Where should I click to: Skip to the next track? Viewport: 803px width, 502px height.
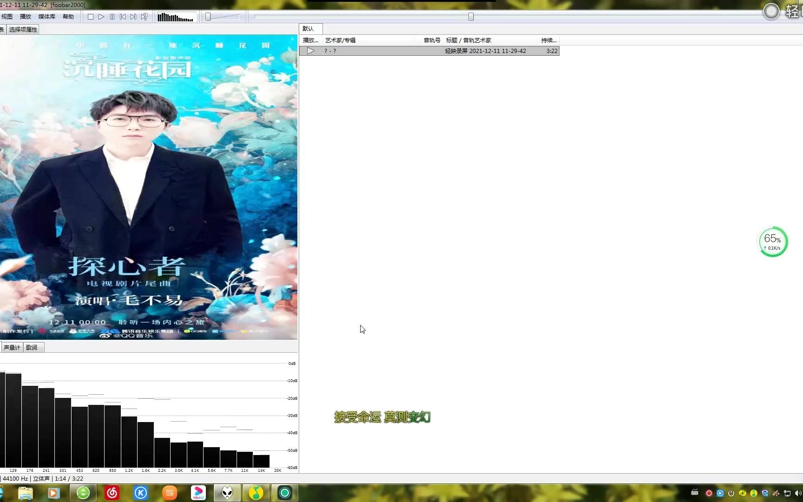click(x=133, y=17)
